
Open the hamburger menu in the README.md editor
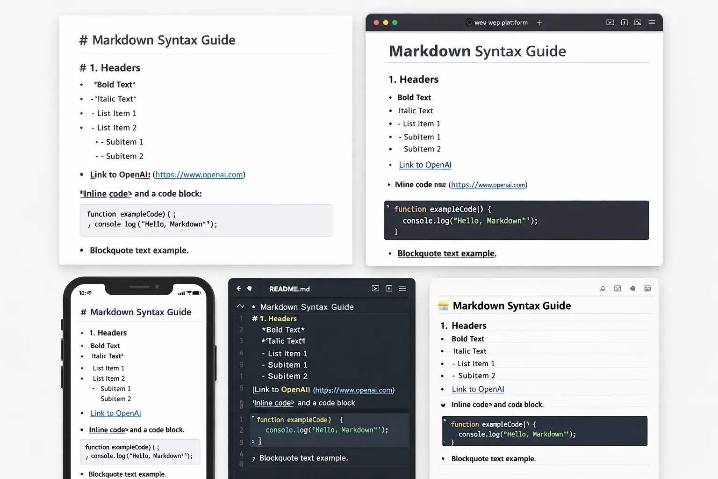(402, 289)
